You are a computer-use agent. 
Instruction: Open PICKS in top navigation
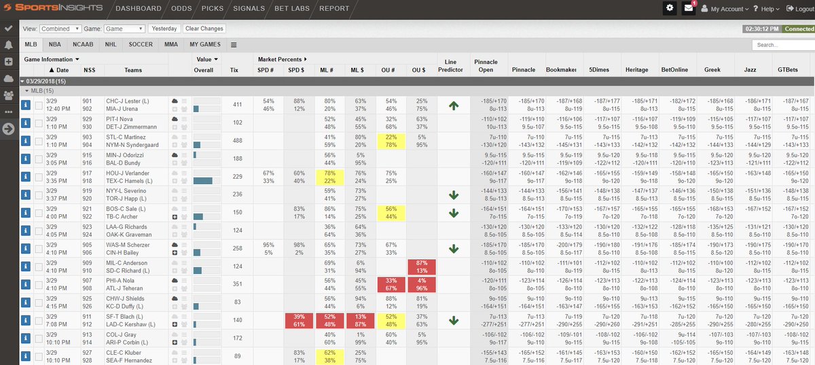[213, 9]
